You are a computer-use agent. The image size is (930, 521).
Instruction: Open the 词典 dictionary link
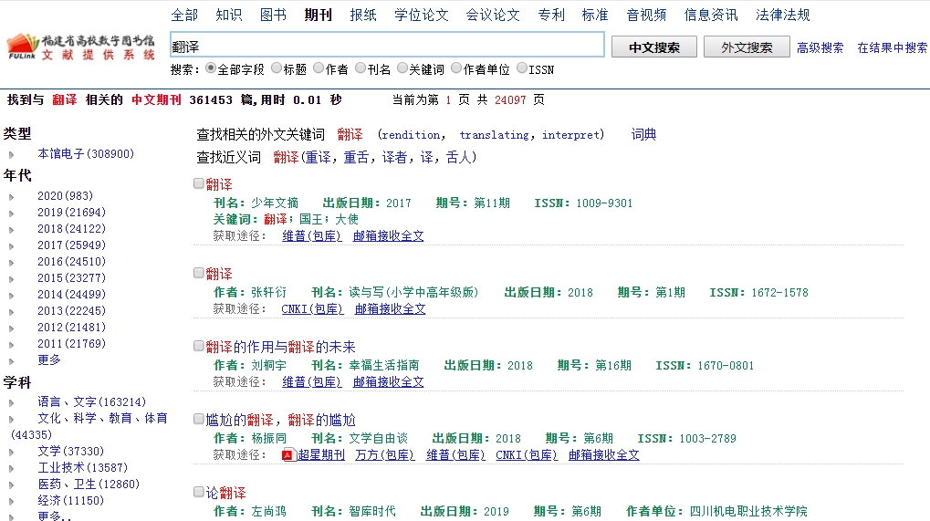tap(643, 134)
